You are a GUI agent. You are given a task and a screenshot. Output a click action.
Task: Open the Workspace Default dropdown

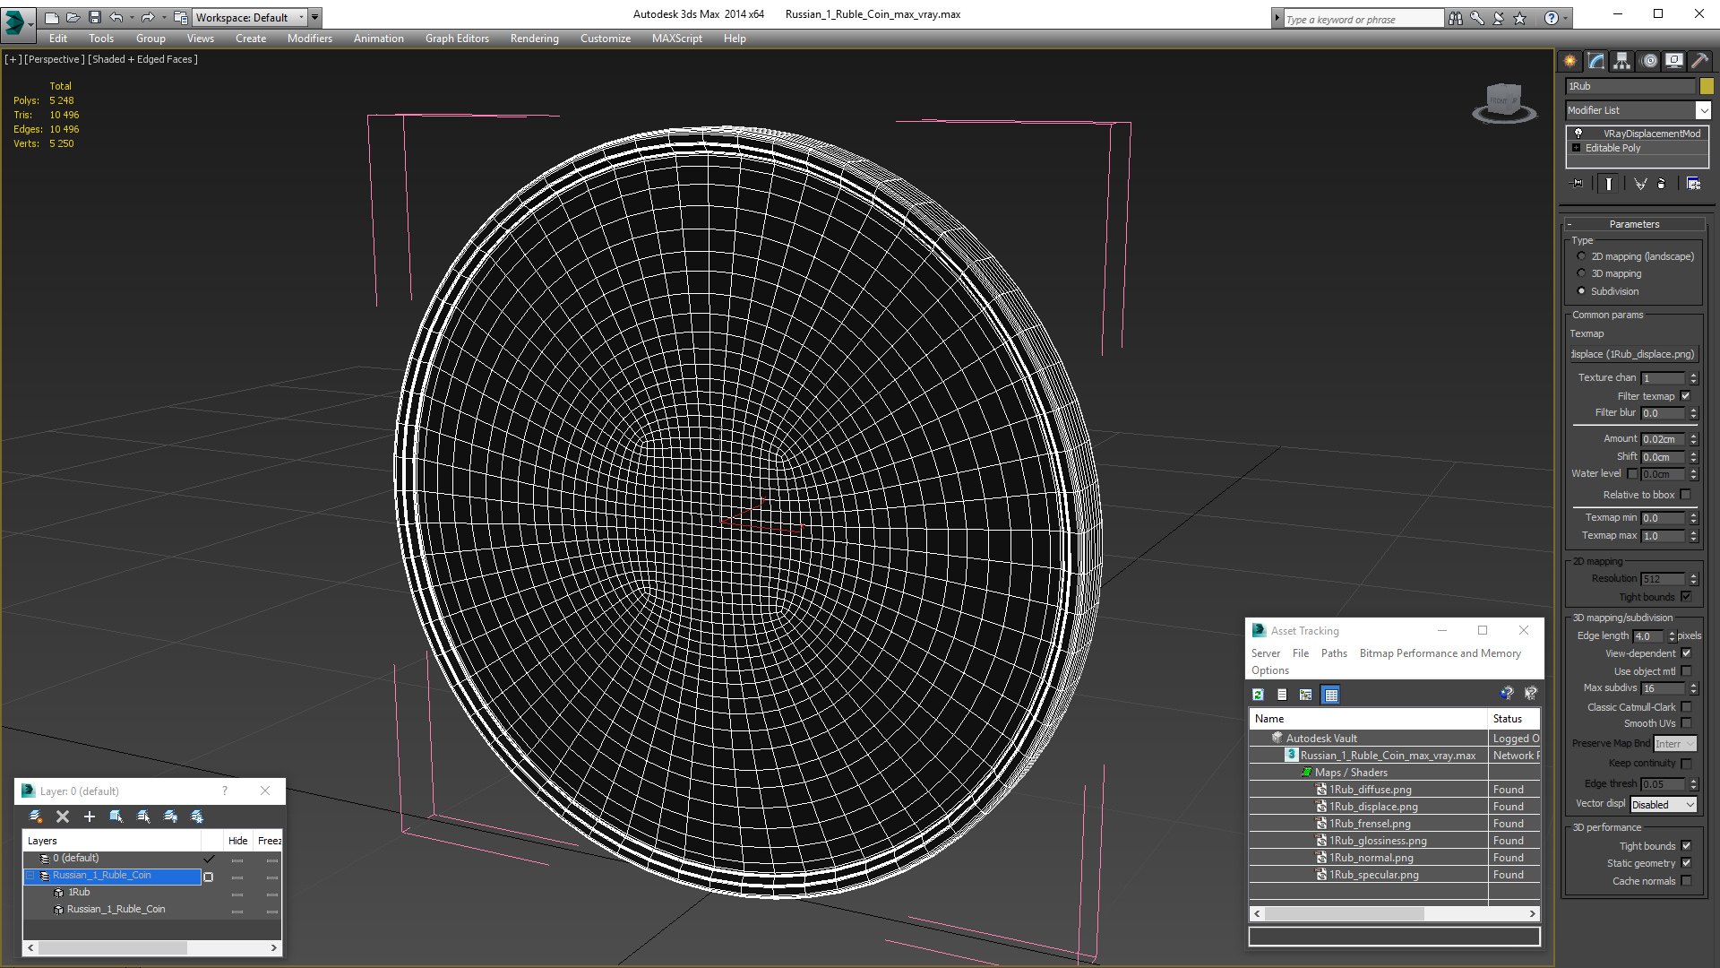[x=250, y=17]
